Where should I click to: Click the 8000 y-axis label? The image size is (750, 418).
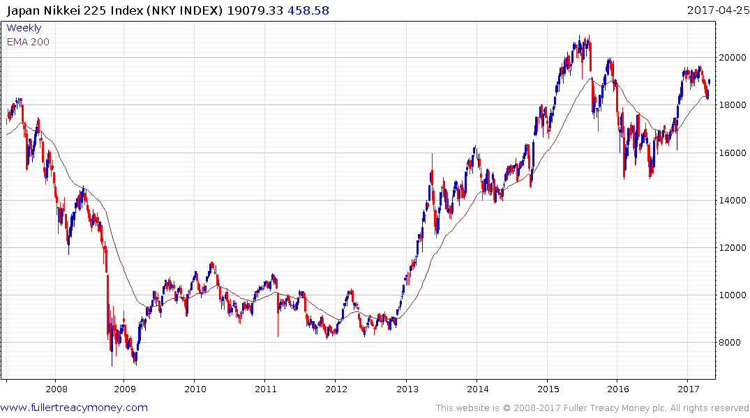click(x=730, y=343)
